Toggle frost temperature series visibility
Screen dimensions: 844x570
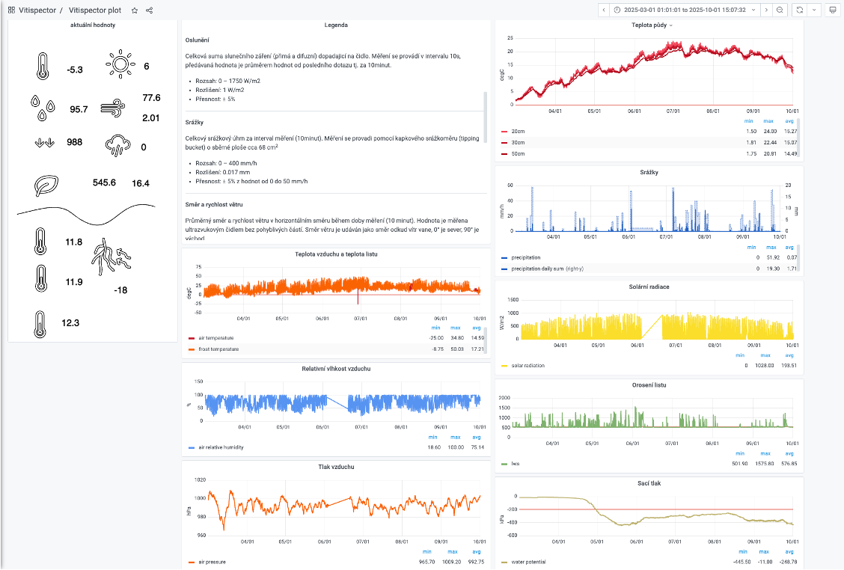[218, 349]
